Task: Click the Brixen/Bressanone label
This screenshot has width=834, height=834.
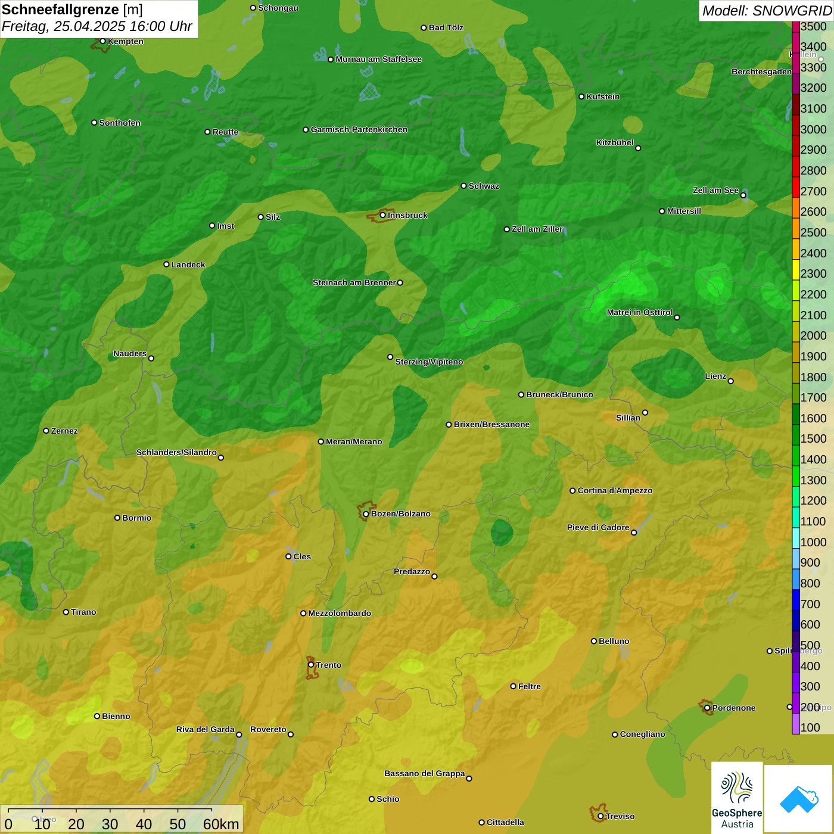Action: [492, 424]
